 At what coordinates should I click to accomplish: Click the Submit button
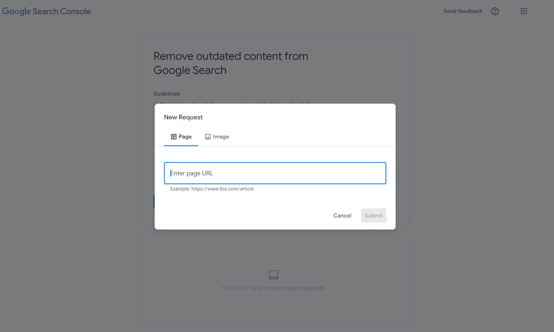click(373, 215)
